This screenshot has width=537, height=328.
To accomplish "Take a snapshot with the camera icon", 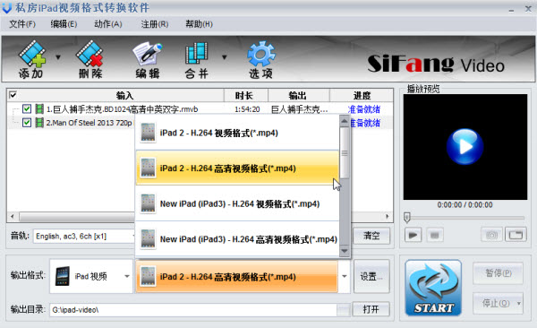I will (x=491, y=235).
